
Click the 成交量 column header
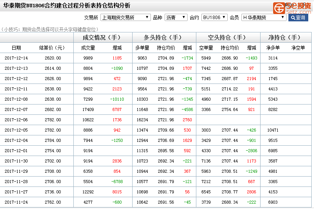(88, 48)
